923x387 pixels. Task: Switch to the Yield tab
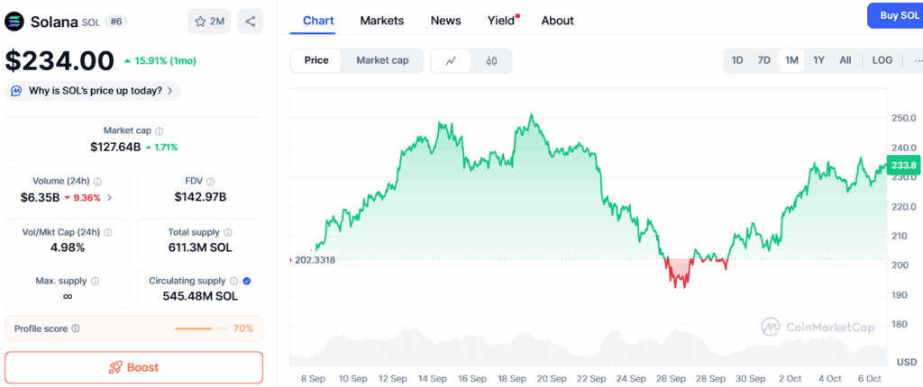500,21
